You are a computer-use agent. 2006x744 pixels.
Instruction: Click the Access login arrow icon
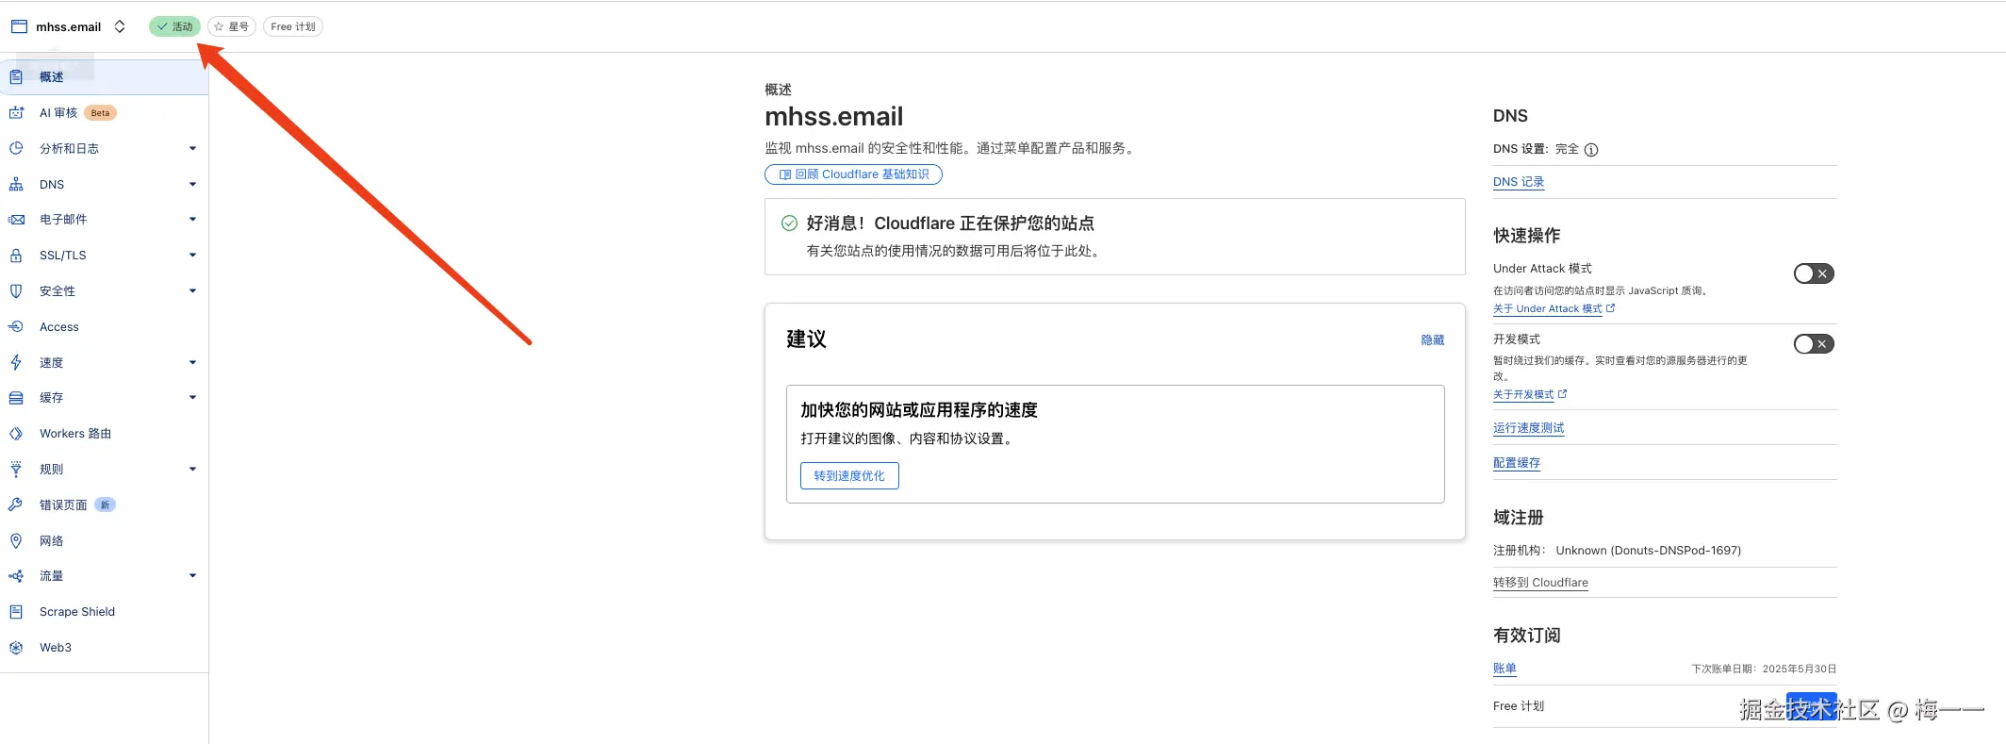click(x=16, y=327)
